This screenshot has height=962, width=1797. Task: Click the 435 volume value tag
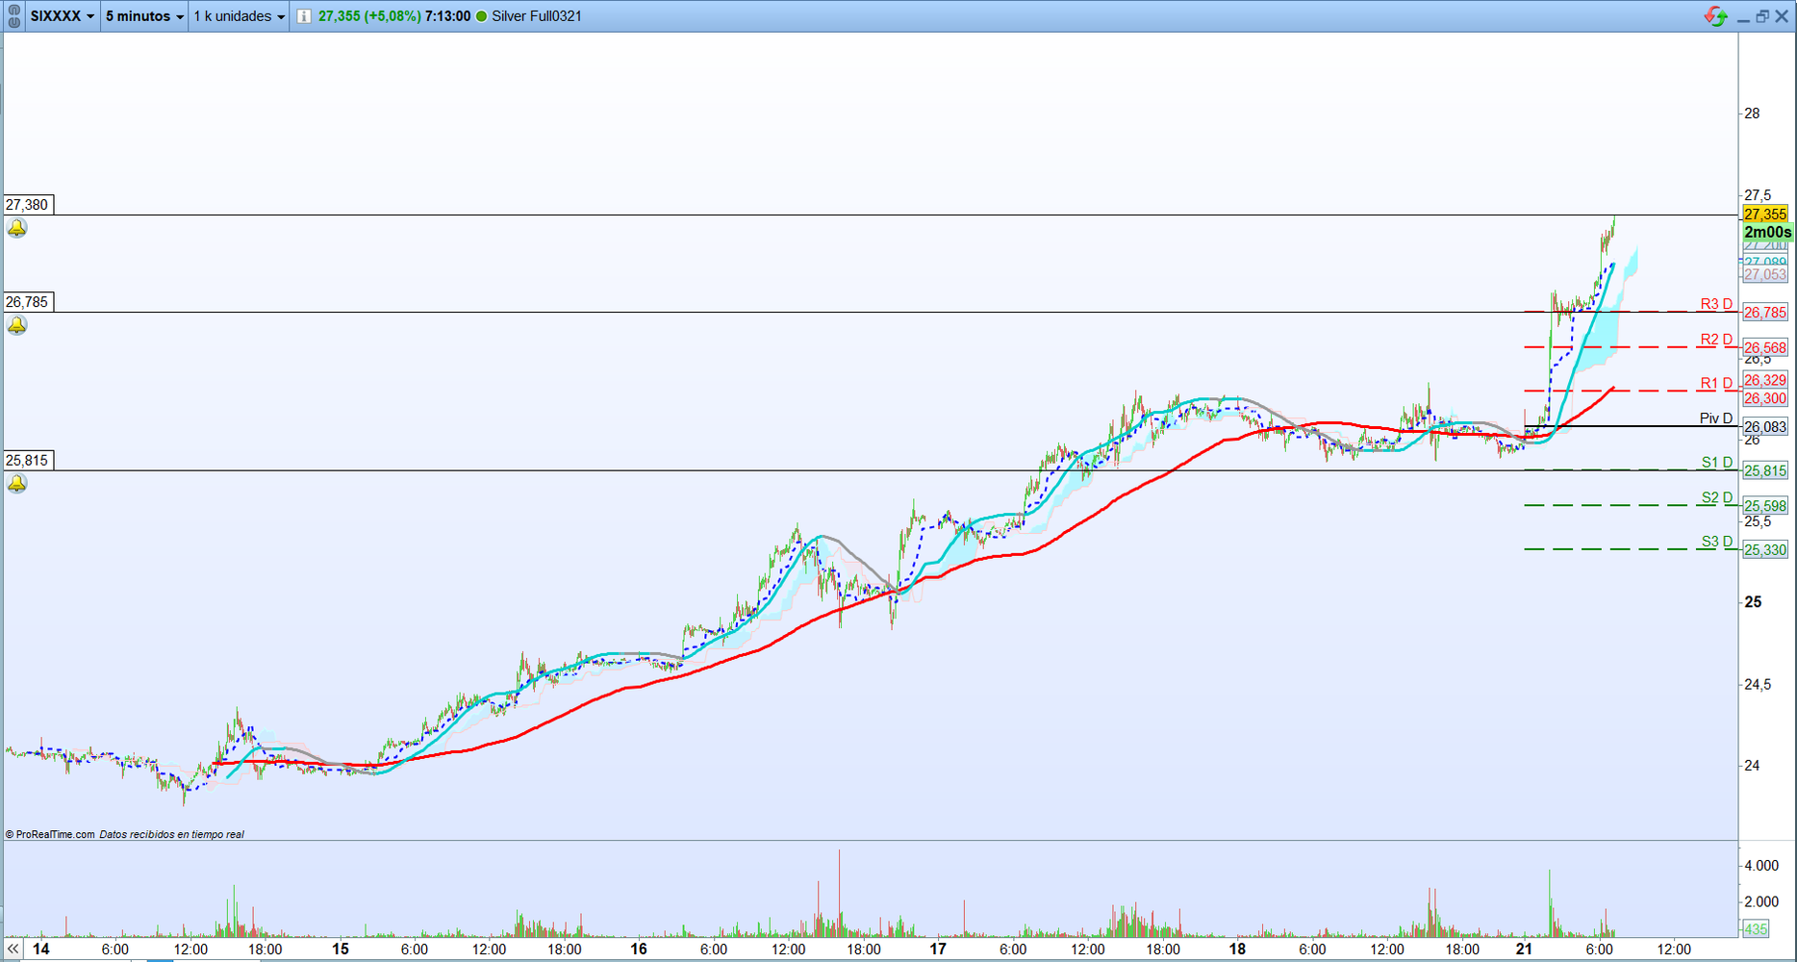pos(1756,929)
